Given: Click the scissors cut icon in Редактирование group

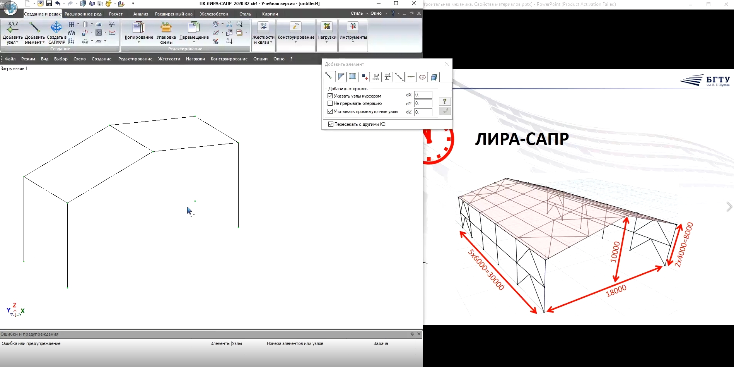Looking at the screenshot, I should tap(229, 24).
